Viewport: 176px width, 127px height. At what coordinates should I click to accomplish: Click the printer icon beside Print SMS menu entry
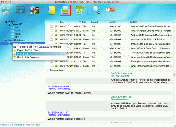(x=15, y=54)
